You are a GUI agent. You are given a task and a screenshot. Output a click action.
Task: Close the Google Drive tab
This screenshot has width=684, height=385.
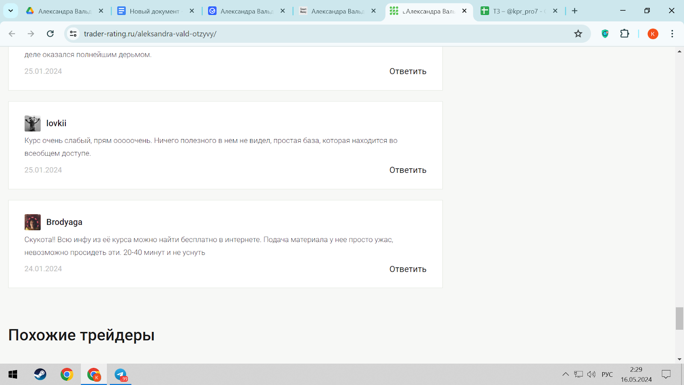pyautogui.click(x=101, y=11)
